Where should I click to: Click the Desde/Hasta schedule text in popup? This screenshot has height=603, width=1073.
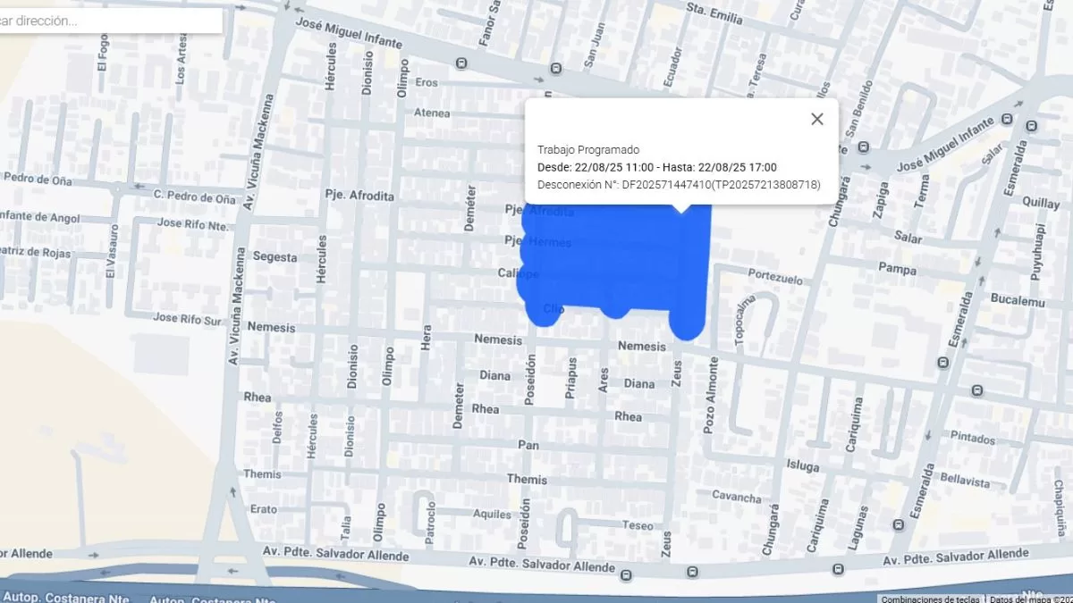click(656, 167)
